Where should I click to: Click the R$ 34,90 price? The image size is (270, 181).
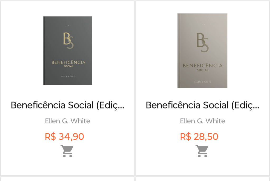pyautogui.click(x=64, y=136)
